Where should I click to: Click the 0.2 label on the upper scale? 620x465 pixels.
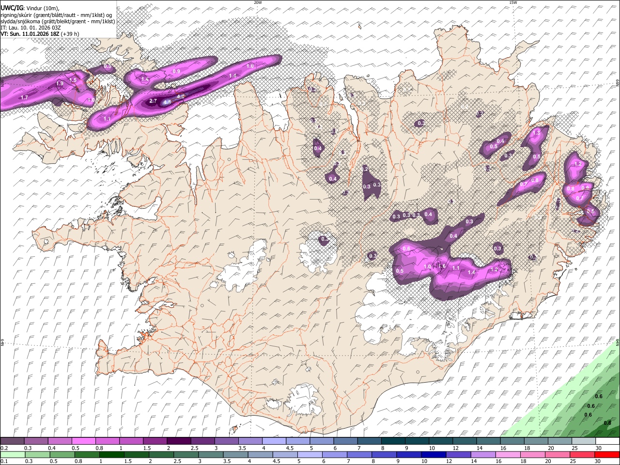coord(4,448)
